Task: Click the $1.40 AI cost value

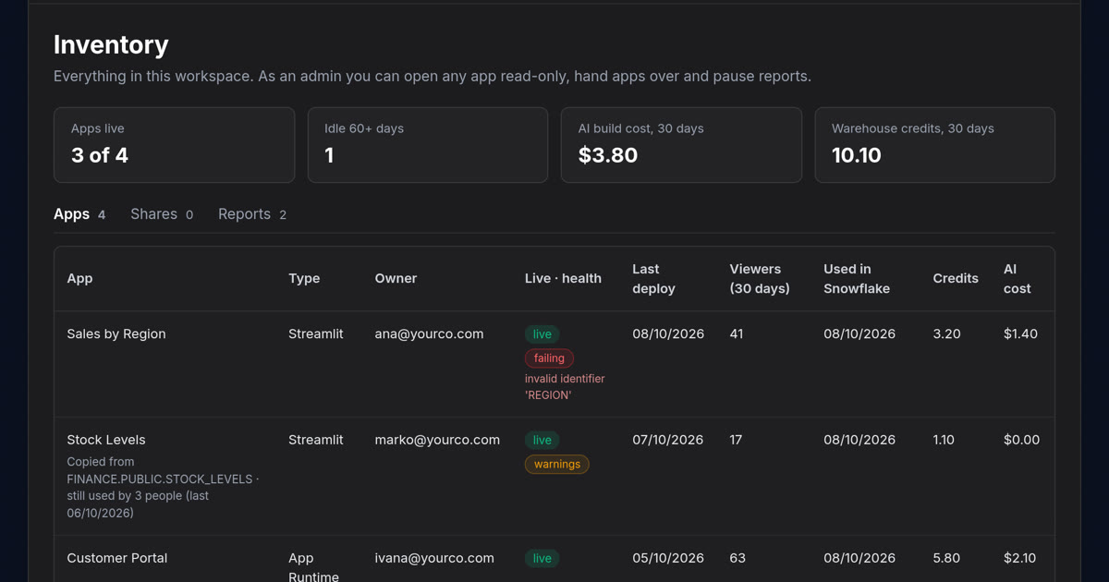Action: [x=1020, y=334]
